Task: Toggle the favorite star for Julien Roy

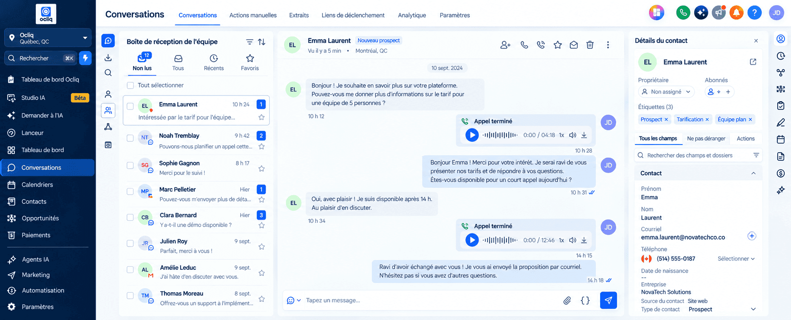Action: point(262,247)
